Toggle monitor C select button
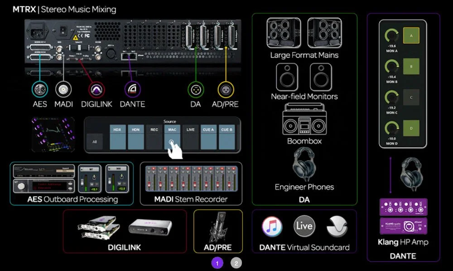This screenshot has height=271, width=453. pyautogui.click(x=411, y=97)
